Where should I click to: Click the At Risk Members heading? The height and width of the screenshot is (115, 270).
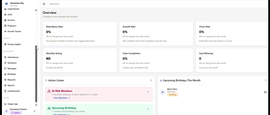(x=62, y=91)
